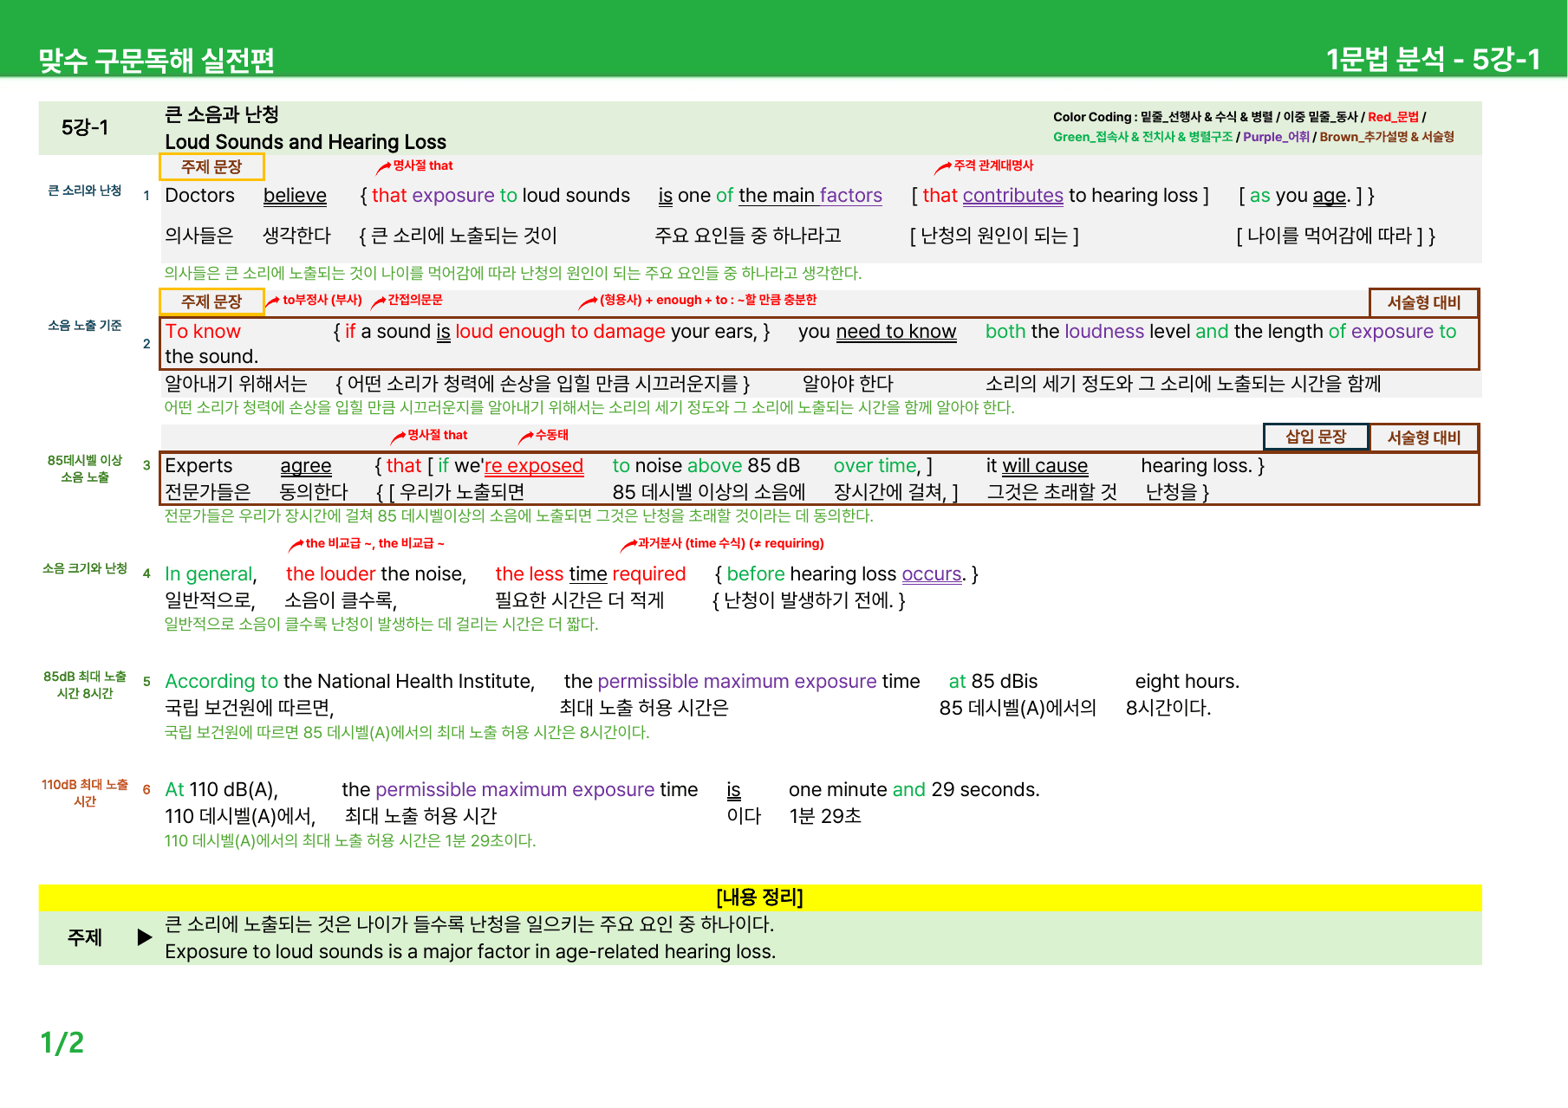Click 'at 85 dBis' in sentence 5
The width and height of the screenshot is (1568, 1108).
(x=993, y=682)
